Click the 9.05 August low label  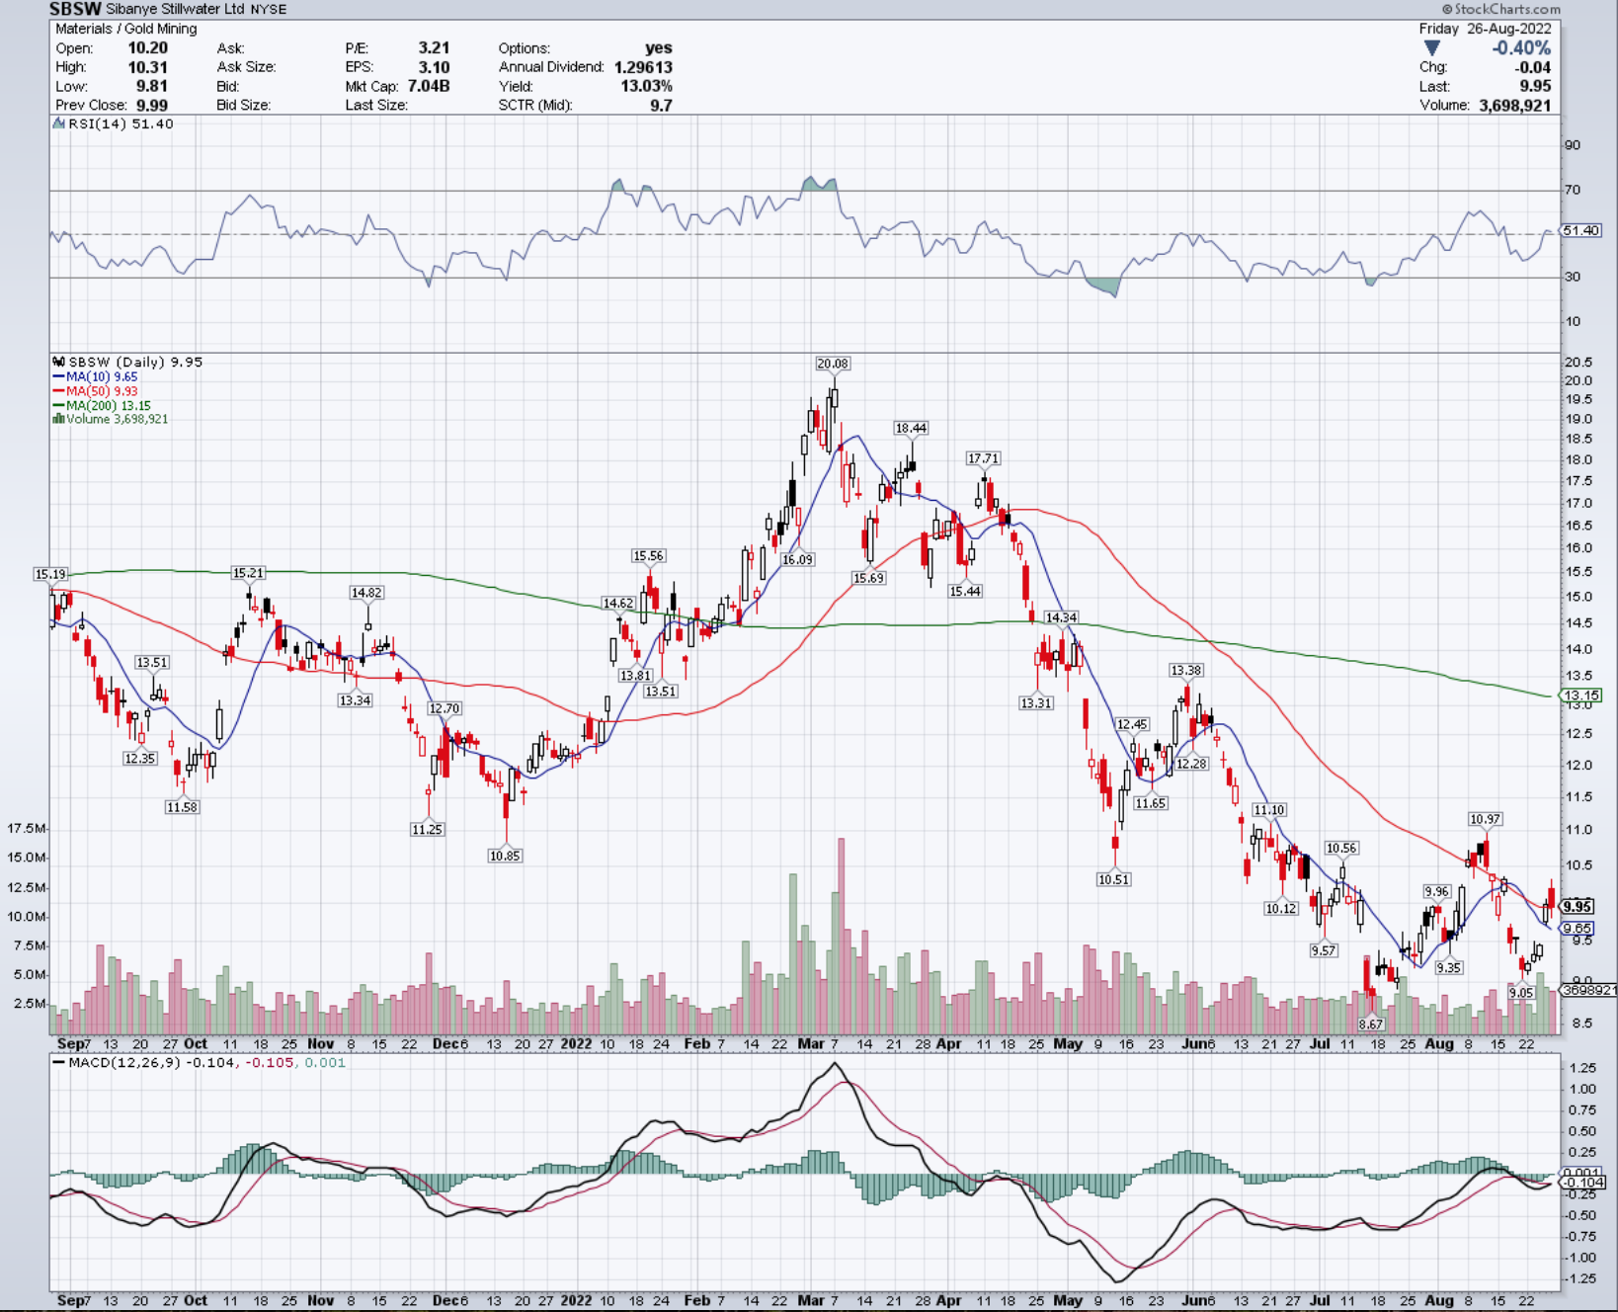click(1521, 993)
